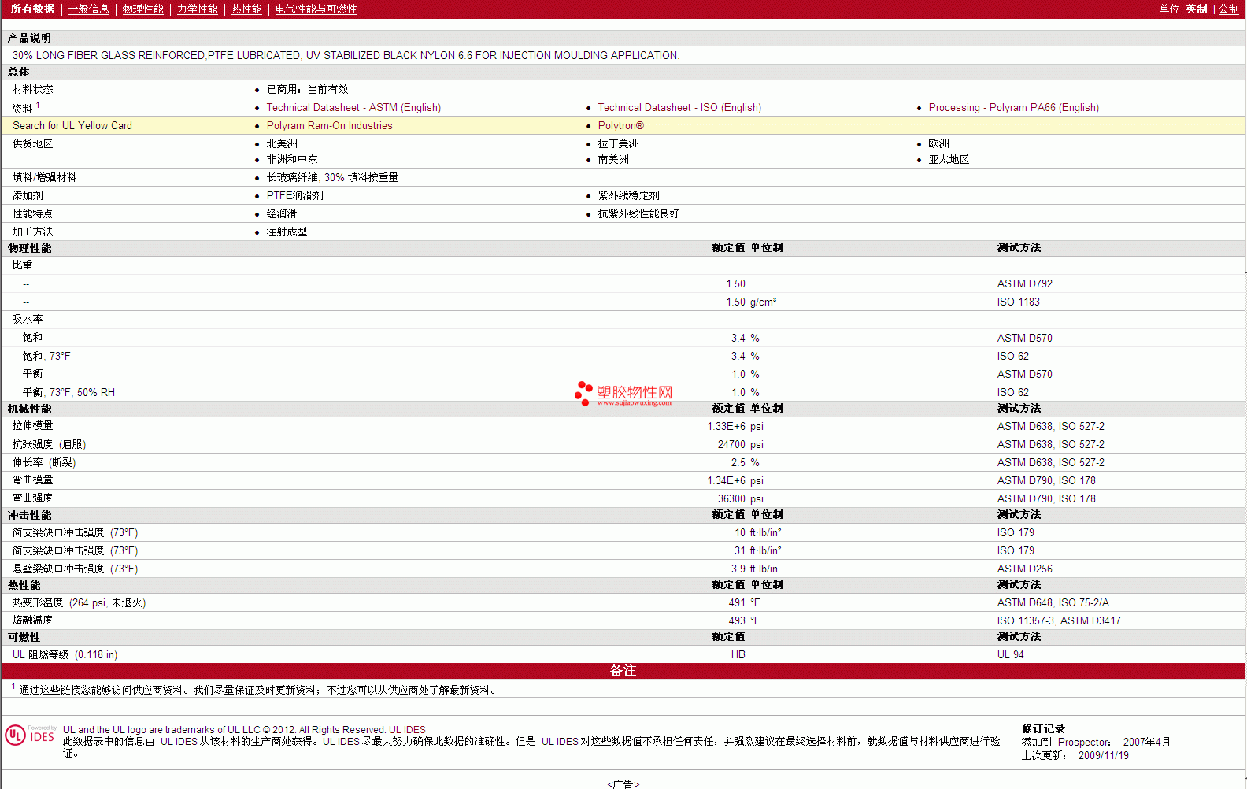Click "ASTM D790, ISO 178" in the 弯曲模量 row

[1046, 481]
